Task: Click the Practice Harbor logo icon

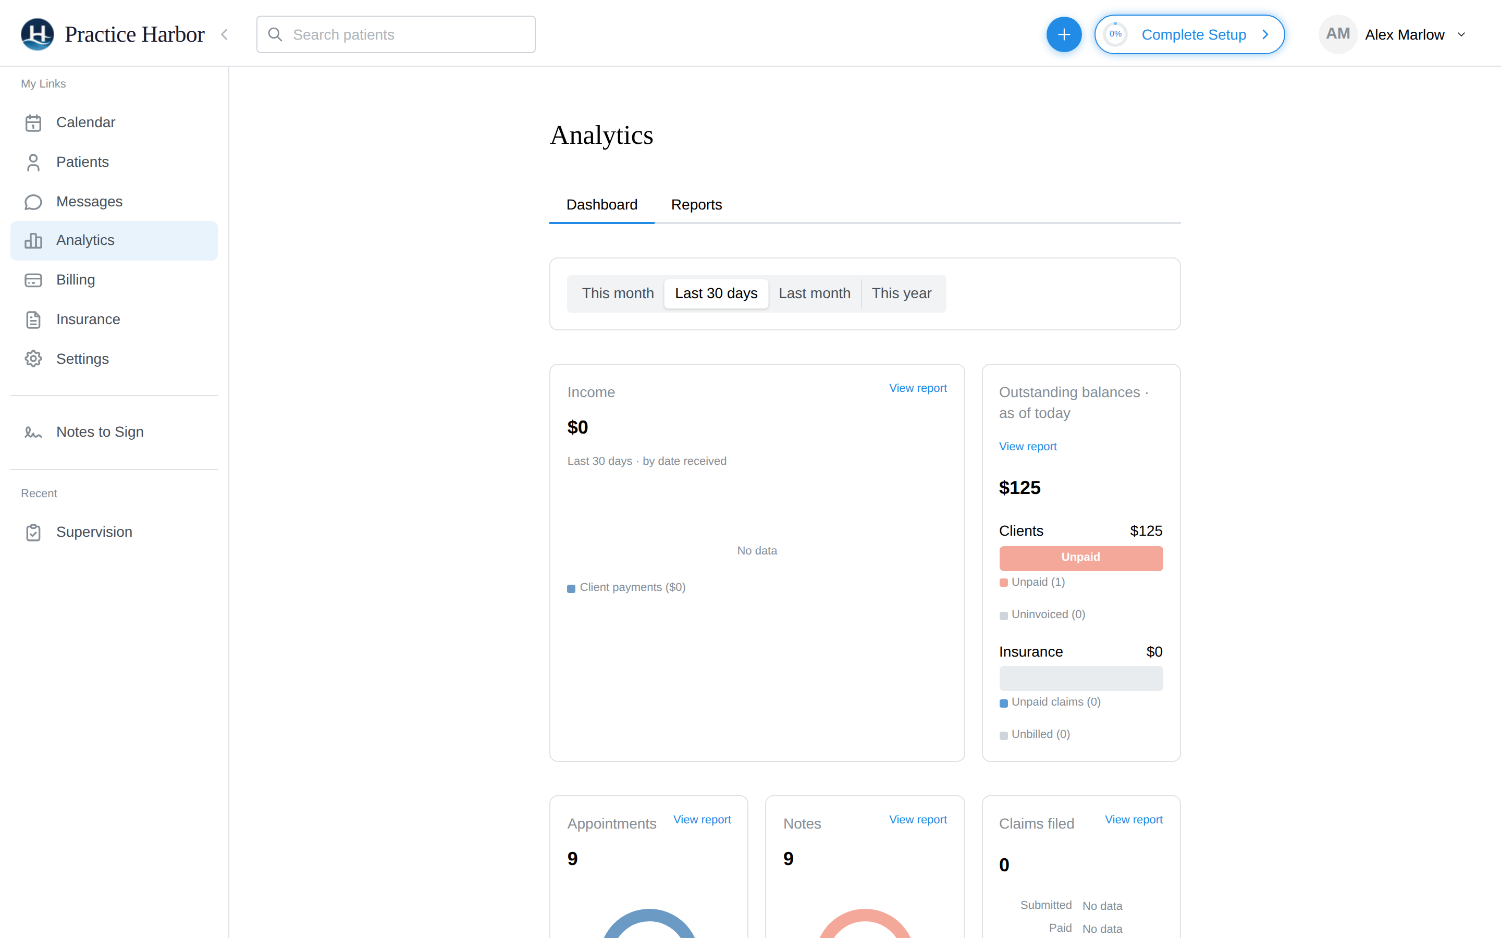Action: 37,34
